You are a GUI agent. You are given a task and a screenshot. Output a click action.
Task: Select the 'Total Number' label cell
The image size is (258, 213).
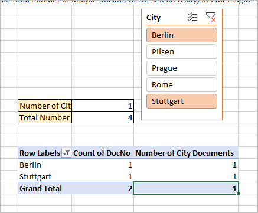tap(45, 117)
